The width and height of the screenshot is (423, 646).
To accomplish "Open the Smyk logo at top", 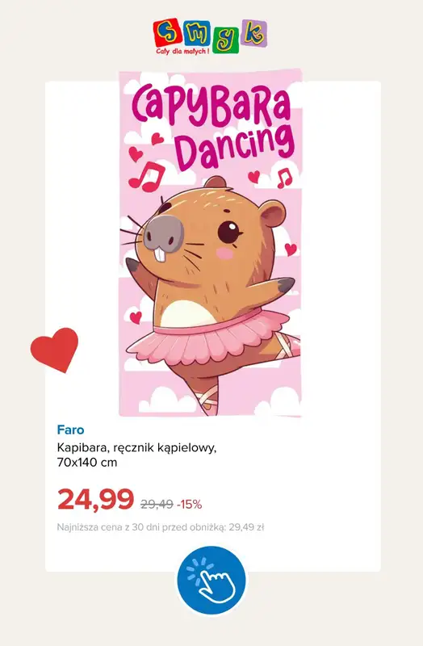I will [x=210, y=36].
